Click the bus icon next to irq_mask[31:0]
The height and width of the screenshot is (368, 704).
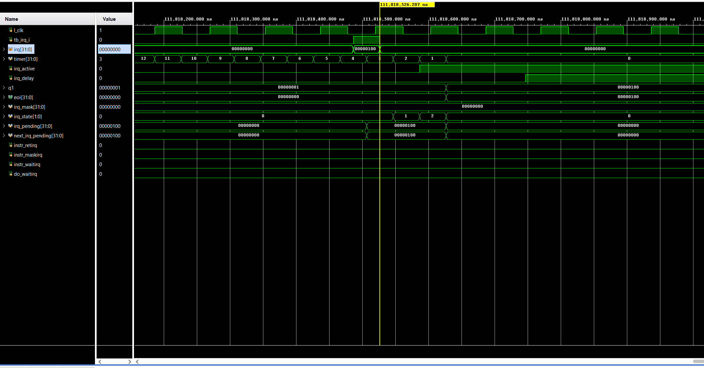click(11, 107)
